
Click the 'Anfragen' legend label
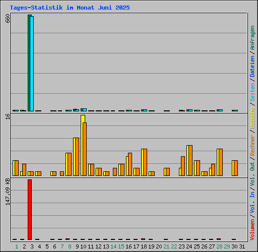[x=252, y=38]
